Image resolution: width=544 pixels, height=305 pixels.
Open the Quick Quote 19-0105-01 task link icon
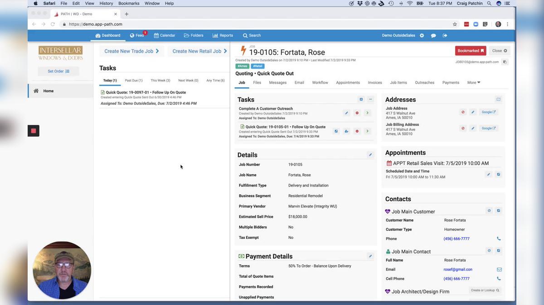coord(336,131)
